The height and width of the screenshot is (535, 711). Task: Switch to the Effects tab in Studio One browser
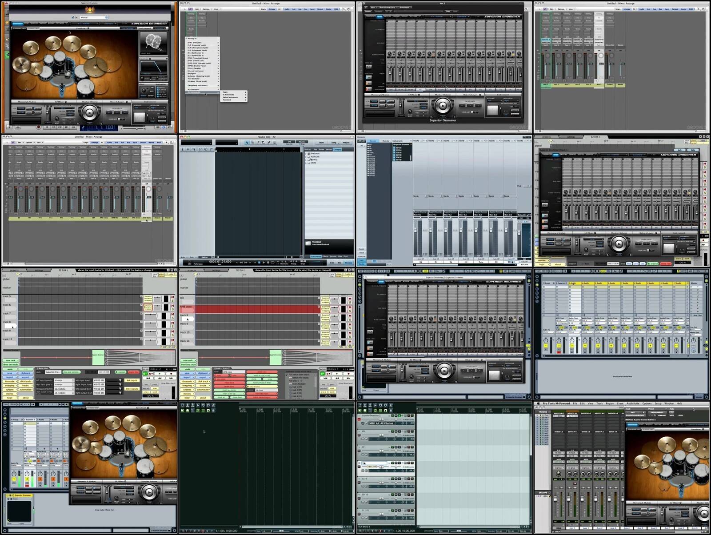click(x=326, y=256)
